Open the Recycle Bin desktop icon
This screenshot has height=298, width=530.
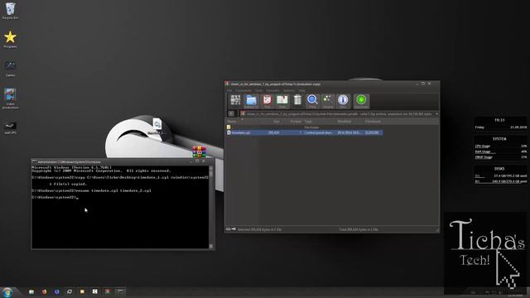pos(11,10)
